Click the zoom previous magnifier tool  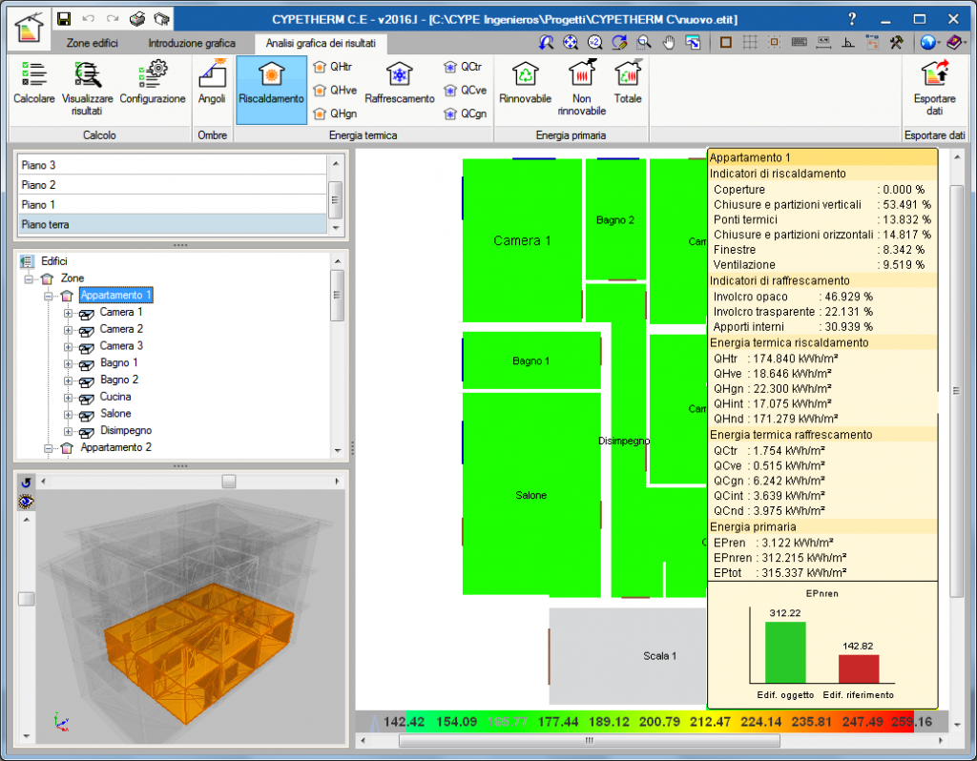click(x=547, y=42)
